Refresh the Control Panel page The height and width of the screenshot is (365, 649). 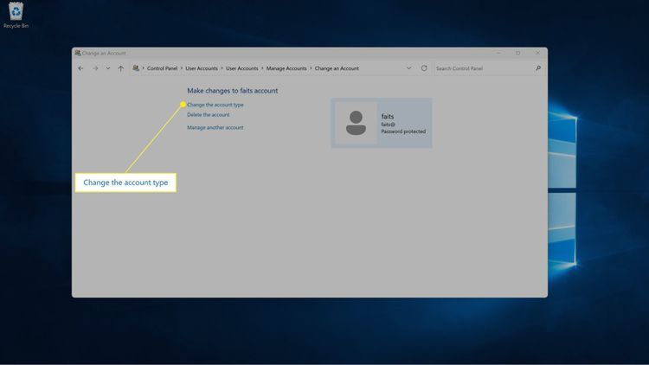click(424, 68)
